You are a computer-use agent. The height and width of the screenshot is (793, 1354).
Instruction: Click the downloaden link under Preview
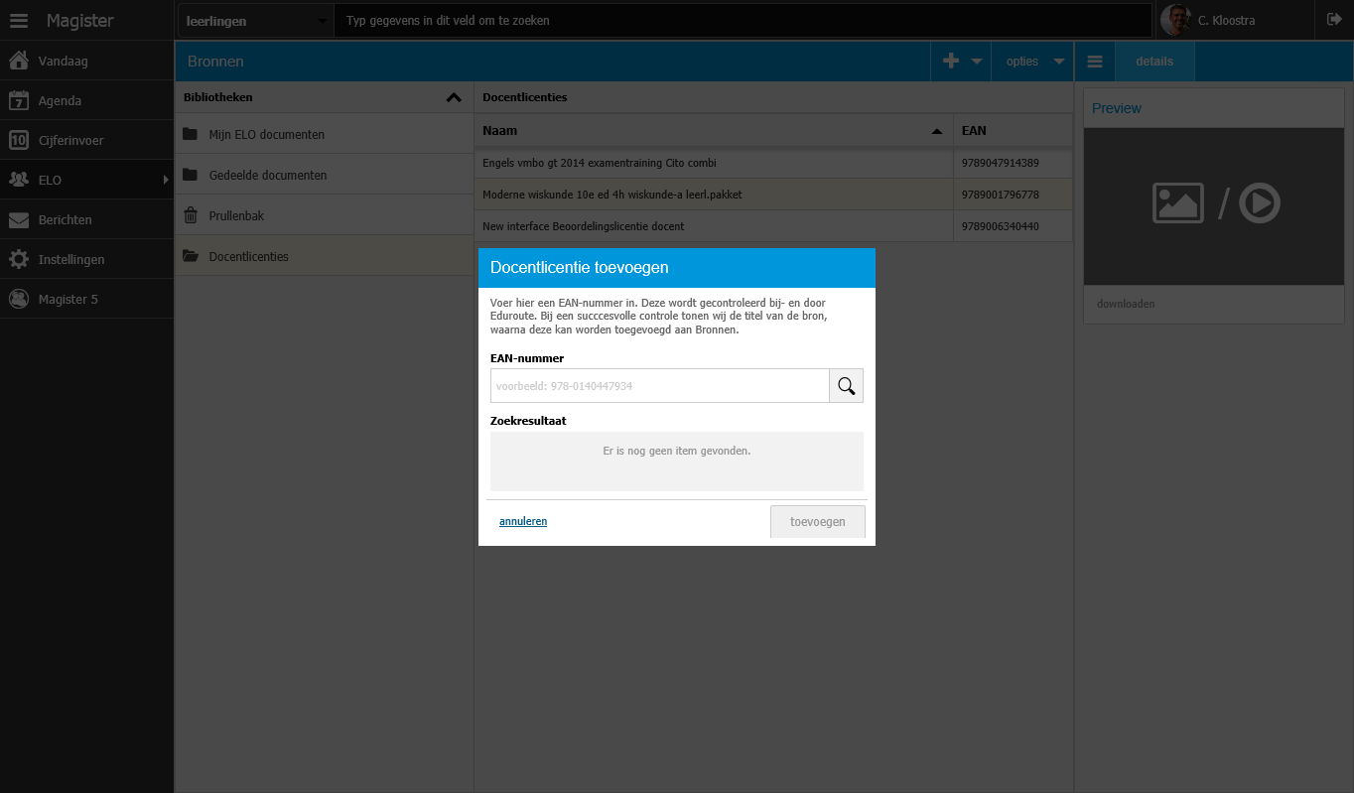1126,304
